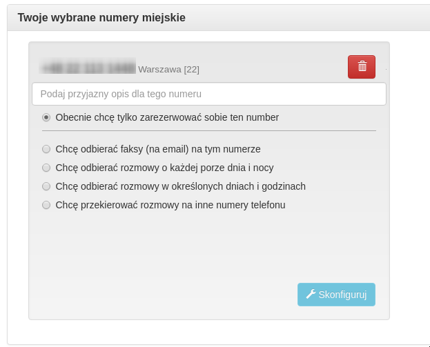
Task: Choose the receive faxes by email radio
Action: 46,149
